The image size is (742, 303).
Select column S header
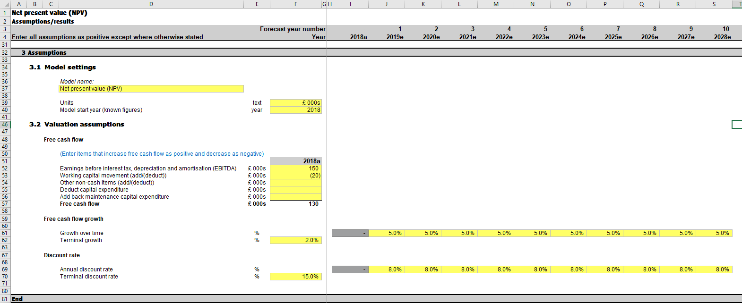(714, 4)
